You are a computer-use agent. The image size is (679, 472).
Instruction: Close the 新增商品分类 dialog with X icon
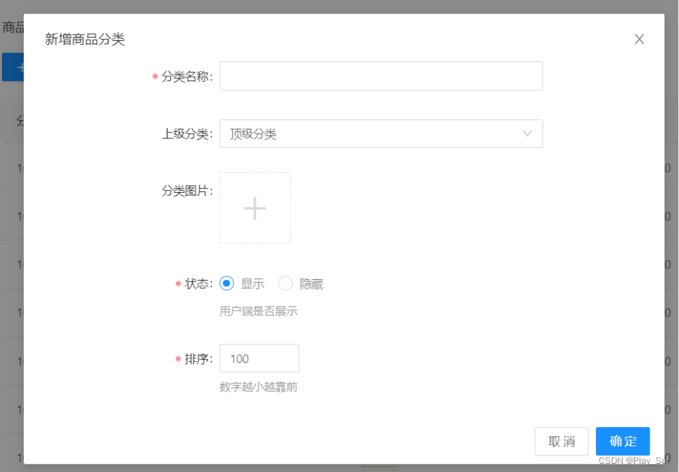639,39
